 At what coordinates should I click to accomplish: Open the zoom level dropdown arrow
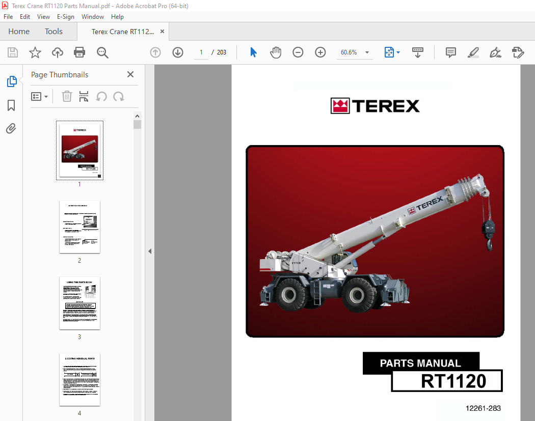click(367, 52)
